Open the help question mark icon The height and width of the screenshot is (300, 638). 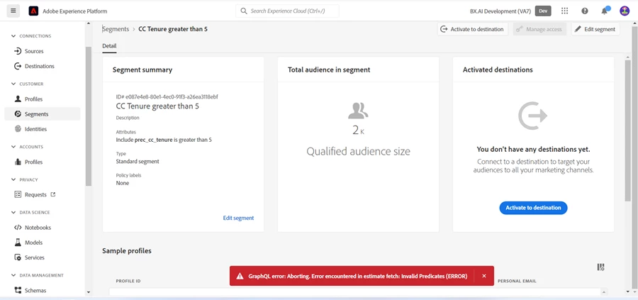coord(585,11)
